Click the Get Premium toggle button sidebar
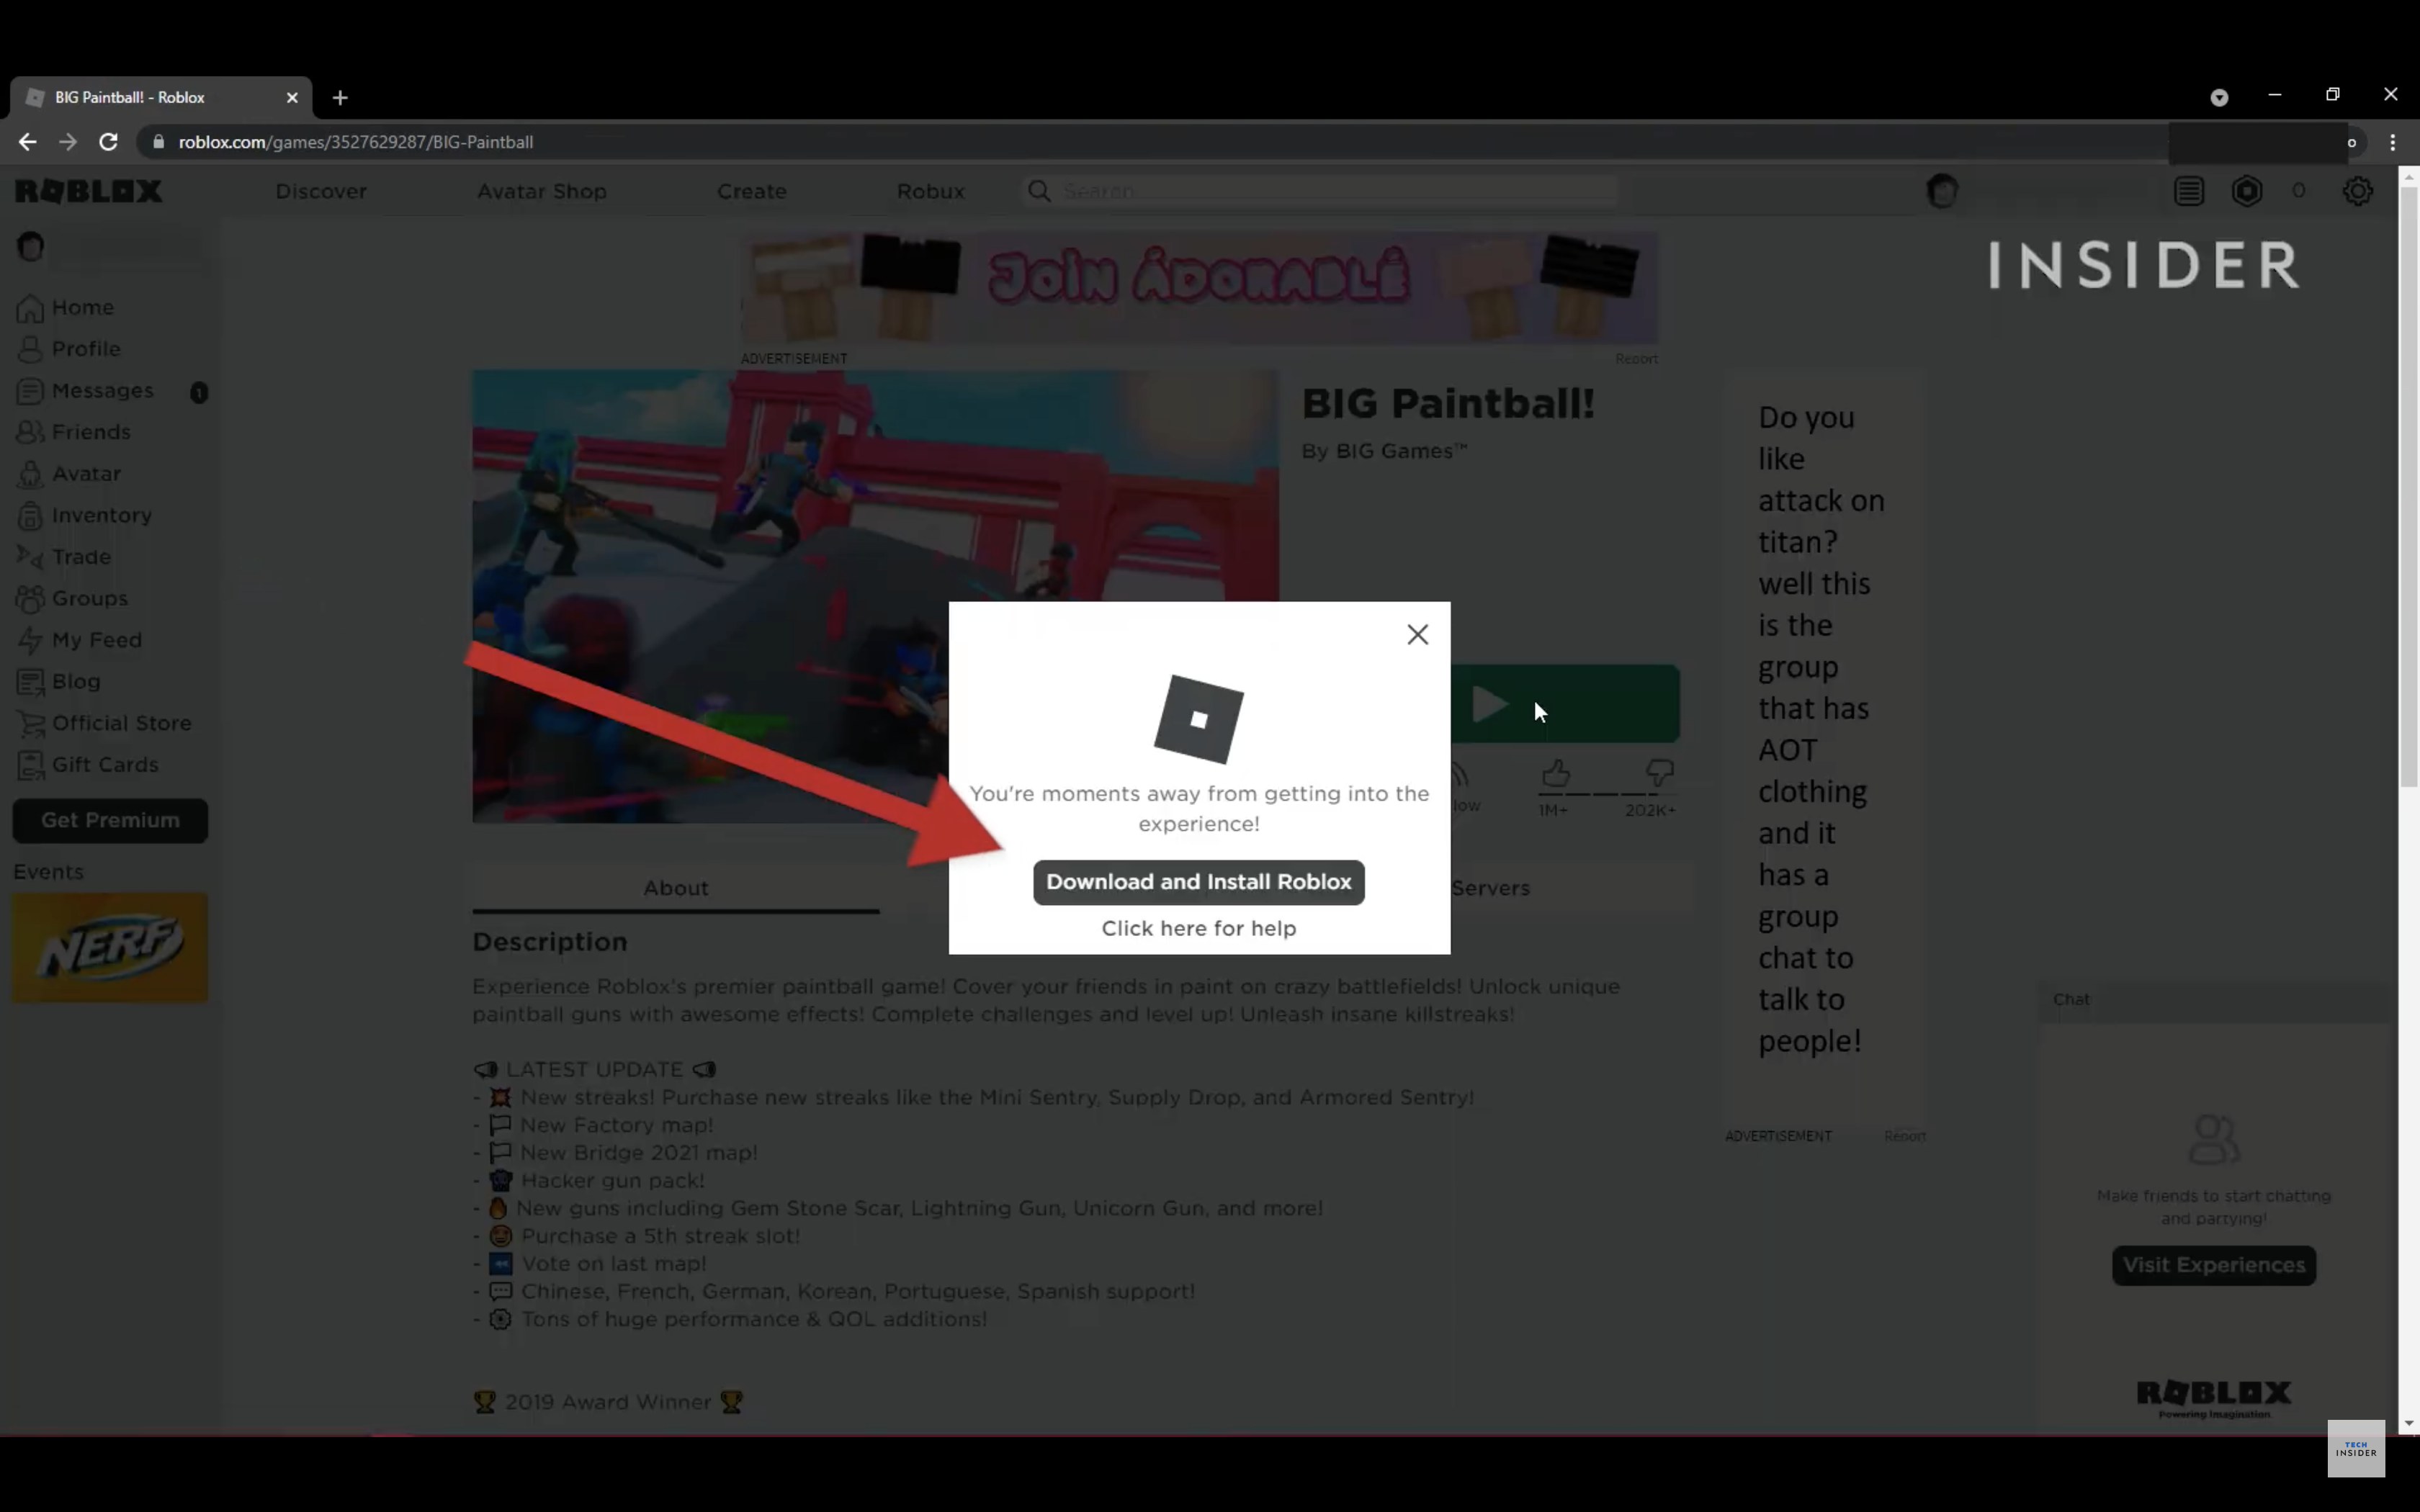The height and width of the screenshot is (1512, 2420). pyautogui.click(x=109, y=819)
